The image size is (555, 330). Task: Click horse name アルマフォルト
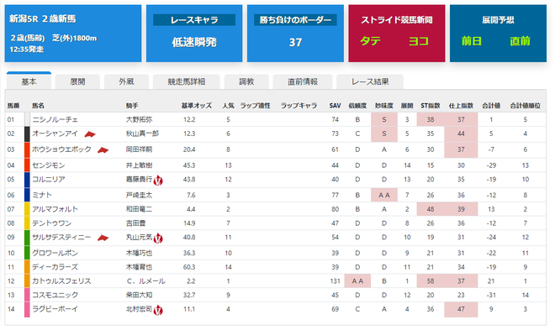click(55, 209)
